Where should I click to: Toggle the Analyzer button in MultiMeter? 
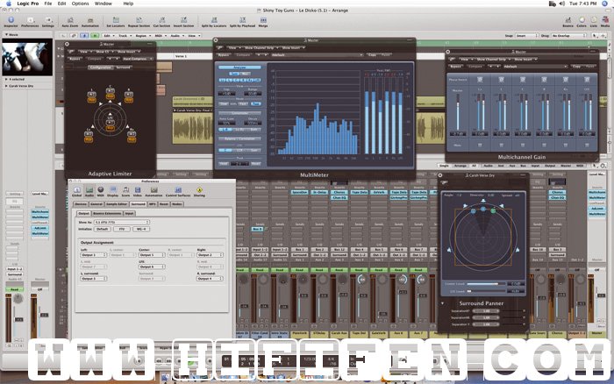(239, 68)
